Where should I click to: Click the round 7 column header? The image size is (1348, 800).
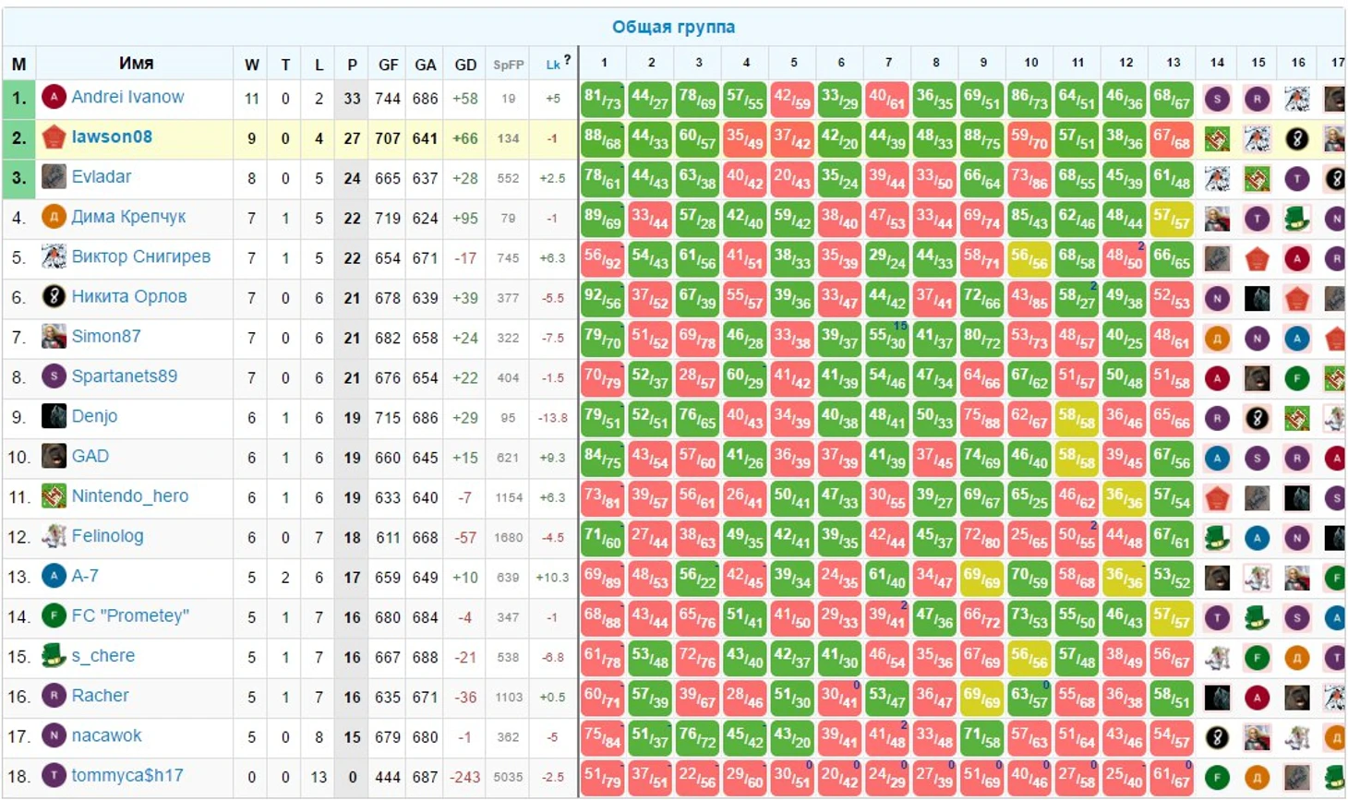pyautogui.click(x=888, y=63)
